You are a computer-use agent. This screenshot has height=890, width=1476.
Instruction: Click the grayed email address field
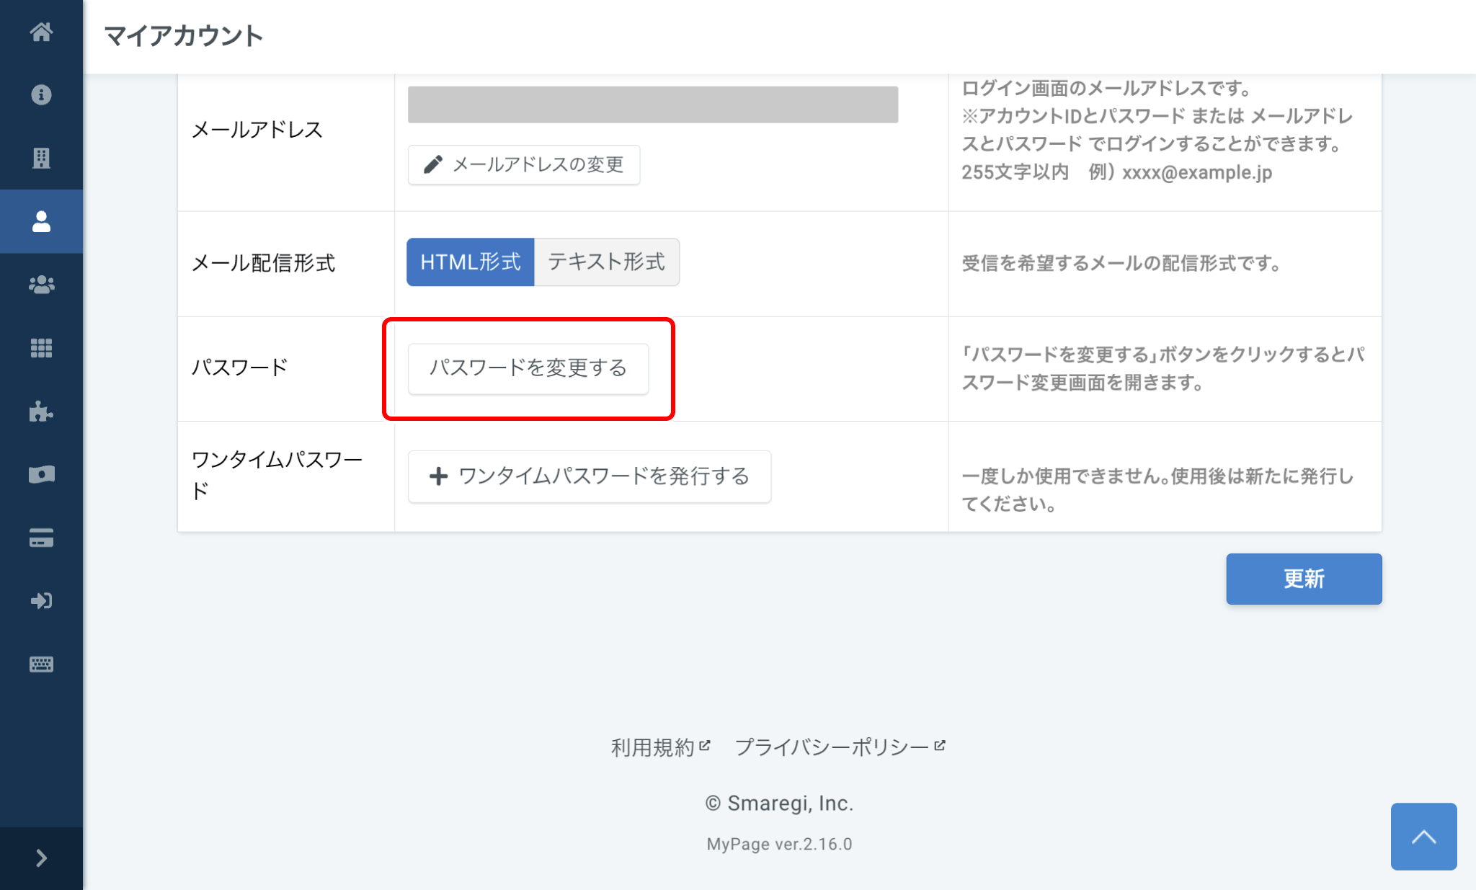point(652,105)
